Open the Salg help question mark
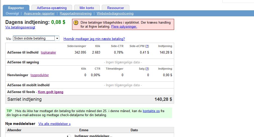Image resolution: width=254 pixels, height=137 pixels. pos(147,69)
